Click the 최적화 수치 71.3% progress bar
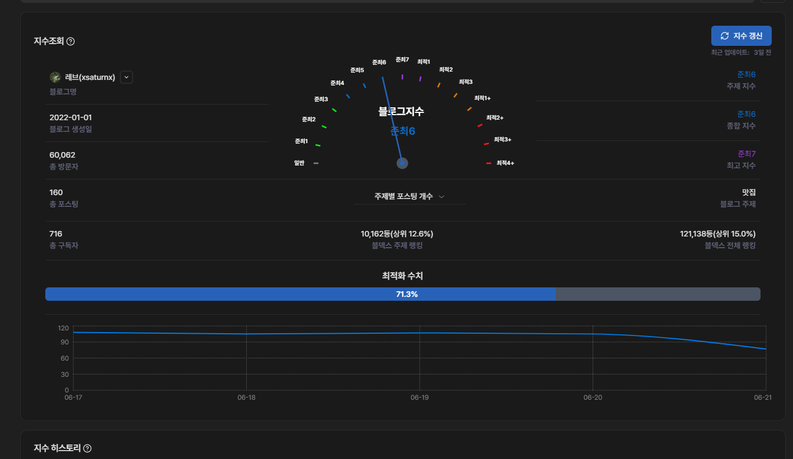The height and width of the screenshot is (459, 793). point(402,294)
